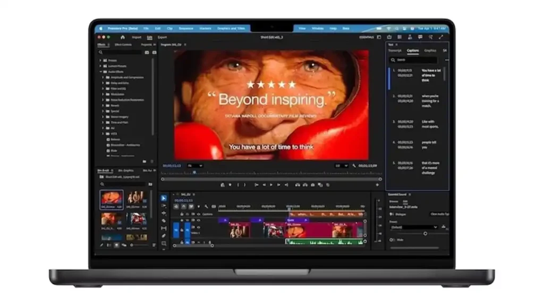Select the Selection tool arrow in timeline toolbar
544x306 pixels.
[x=164, y=198]
